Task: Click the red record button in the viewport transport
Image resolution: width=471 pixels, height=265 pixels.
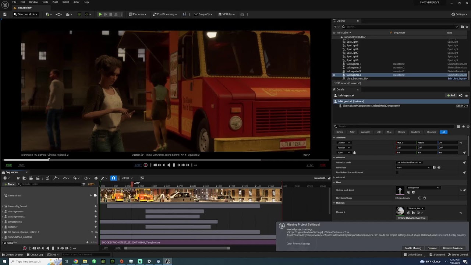Action: pyautogui.click(x=145, y=165)
